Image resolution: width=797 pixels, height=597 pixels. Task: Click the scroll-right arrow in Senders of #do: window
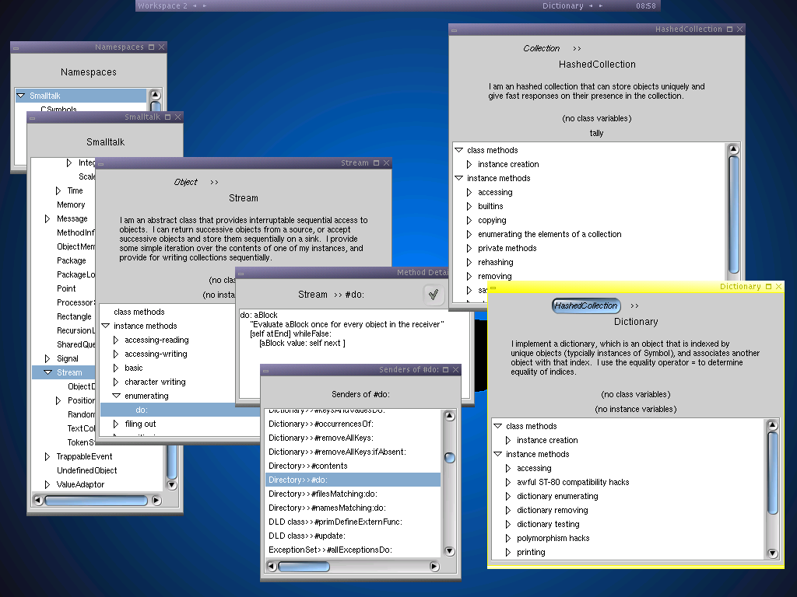[434, 566]
